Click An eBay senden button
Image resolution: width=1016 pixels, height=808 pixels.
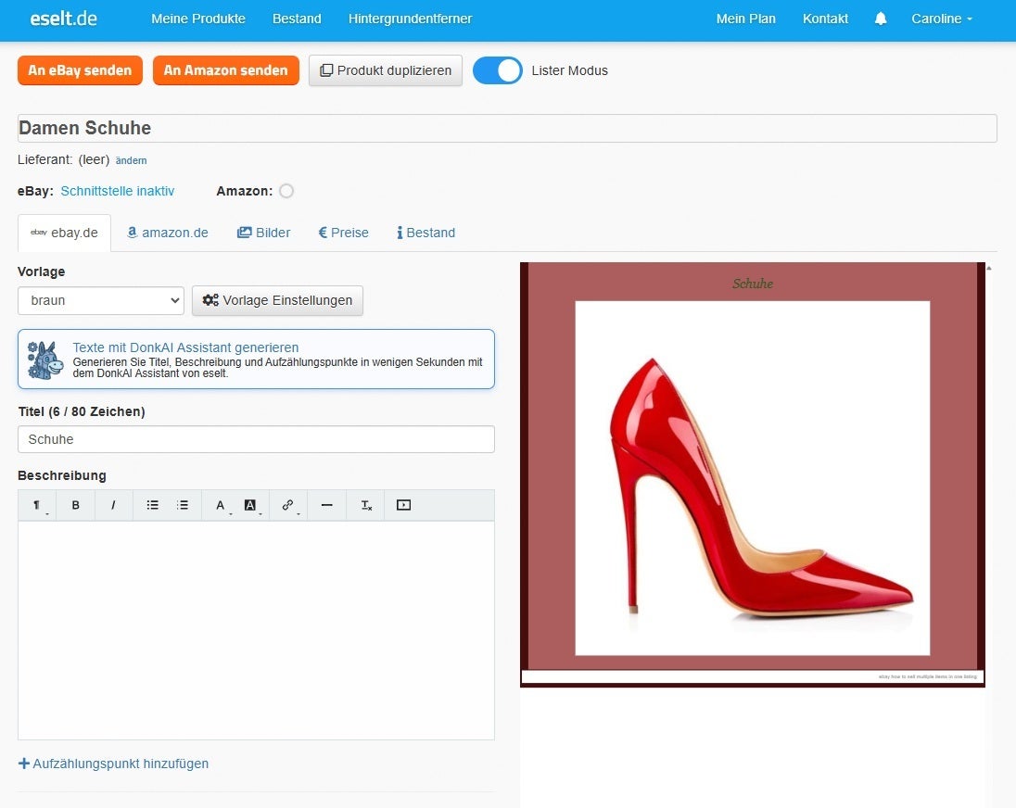(x=80, y=70)
